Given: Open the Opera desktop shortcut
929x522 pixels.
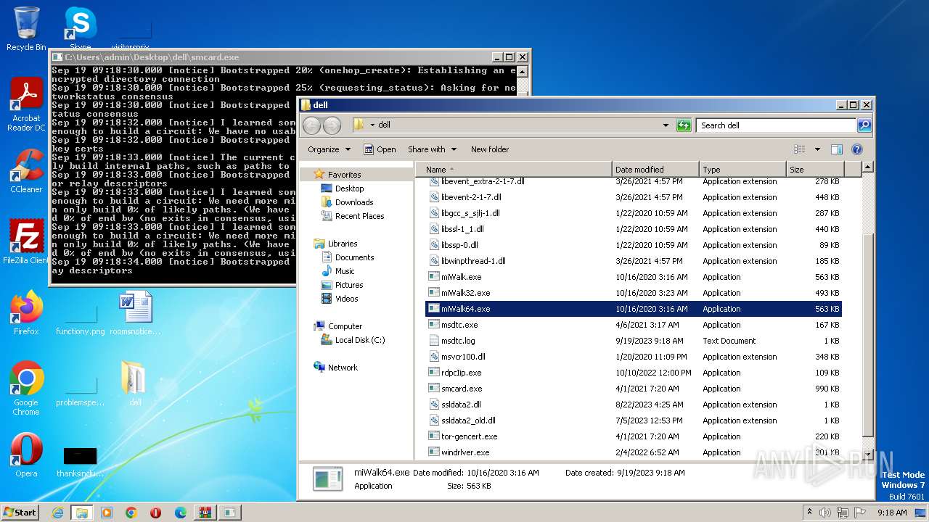Looking at the screenshot, I should 26,455.
